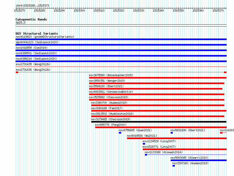The image size is (234, 176).
Task: Click the esv2731436 (Wong2012b) label
Action: (x=33, y=70)
